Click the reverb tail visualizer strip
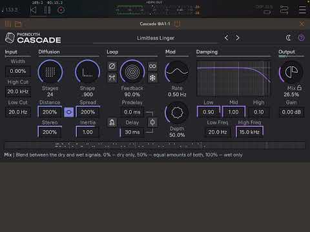The width and height of the screenshot is (310, 232). tap(155, 145)
